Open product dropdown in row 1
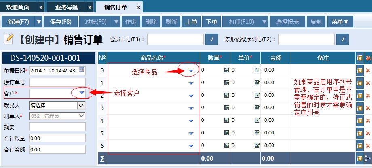This screenshot has width=372, height=168. click(191, 83)
